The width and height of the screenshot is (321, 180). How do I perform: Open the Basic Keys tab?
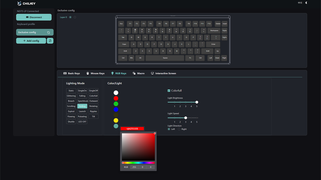[x=72, y=73]
